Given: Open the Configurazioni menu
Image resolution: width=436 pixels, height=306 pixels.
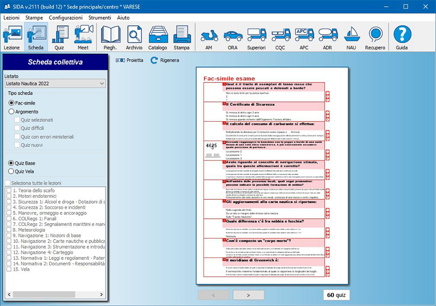Looking at the screenshot, I should (65, 17).
